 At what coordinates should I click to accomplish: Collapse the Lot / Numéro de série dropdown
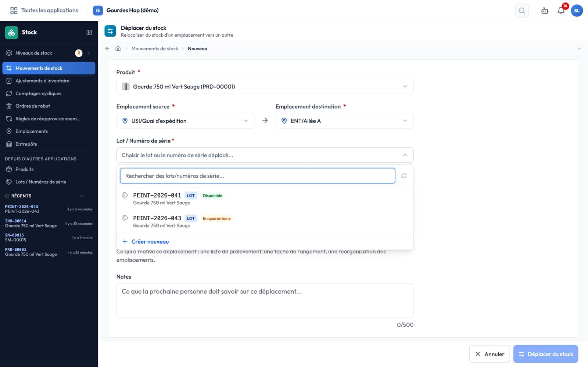click(x=265, y=155)
